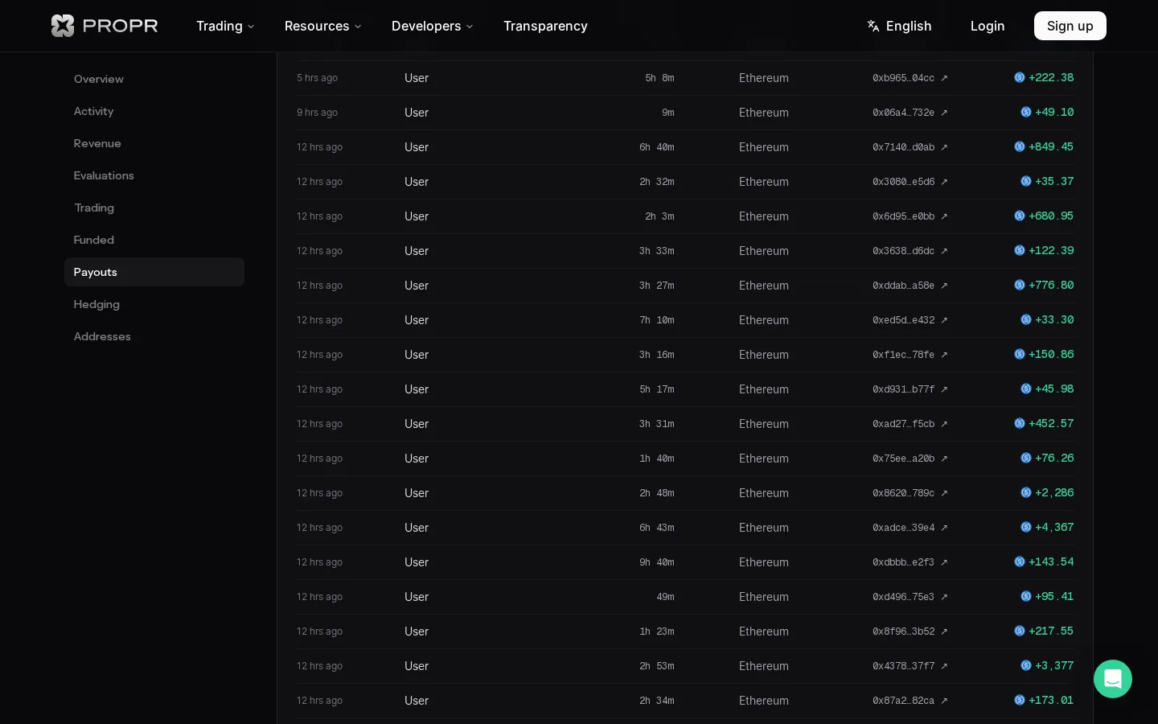This screenshot has width=1158, height=724.
Task: Click the 9 hrs ago timestamp
Action: point(317,113)
